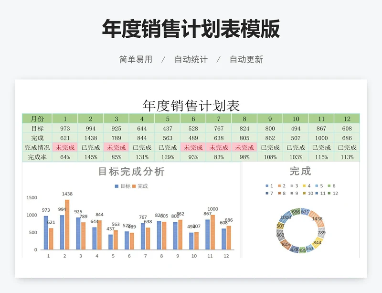Click the 简单易用 subtitle text

coord(136,59)
